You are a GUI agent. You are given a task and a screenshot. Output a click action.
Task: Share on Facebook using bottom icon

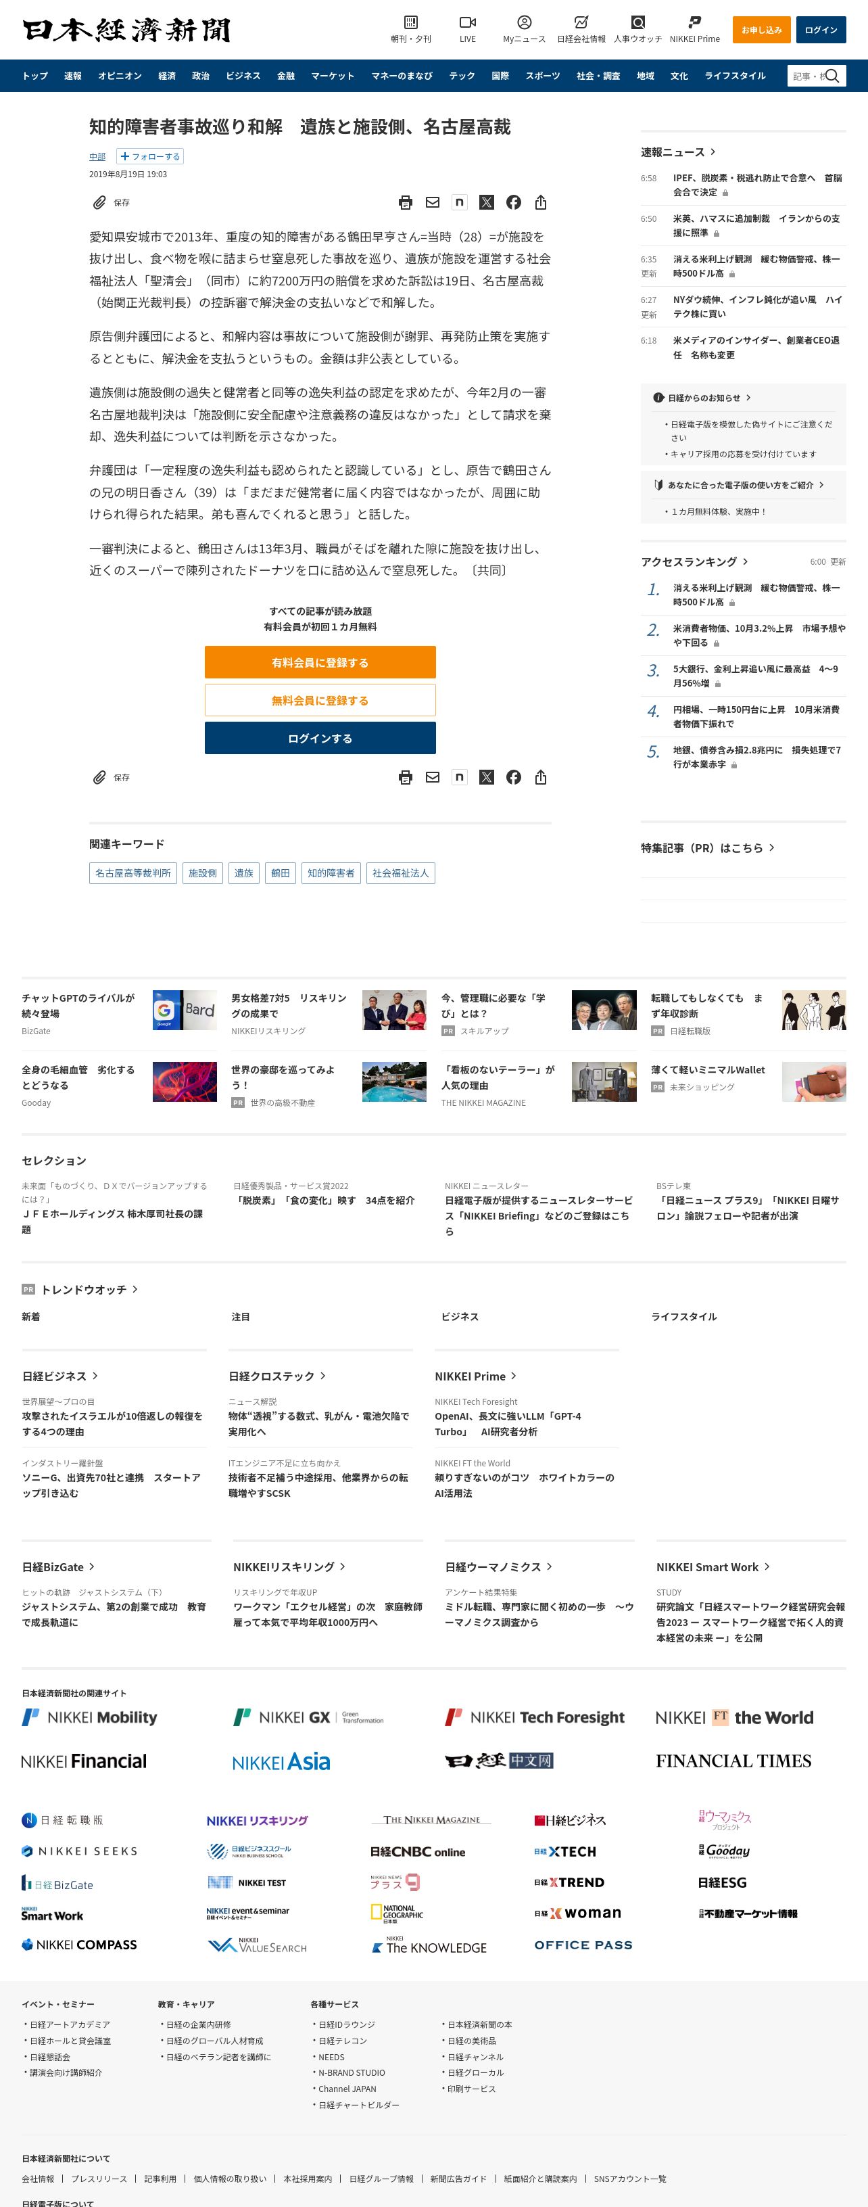pyautogui.click(x=514, y=777)
